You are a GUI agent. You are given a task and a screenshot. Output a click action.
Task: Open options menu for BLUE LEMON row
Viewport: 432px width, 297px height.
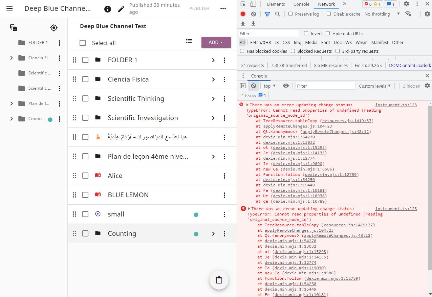tap(224, 195)
